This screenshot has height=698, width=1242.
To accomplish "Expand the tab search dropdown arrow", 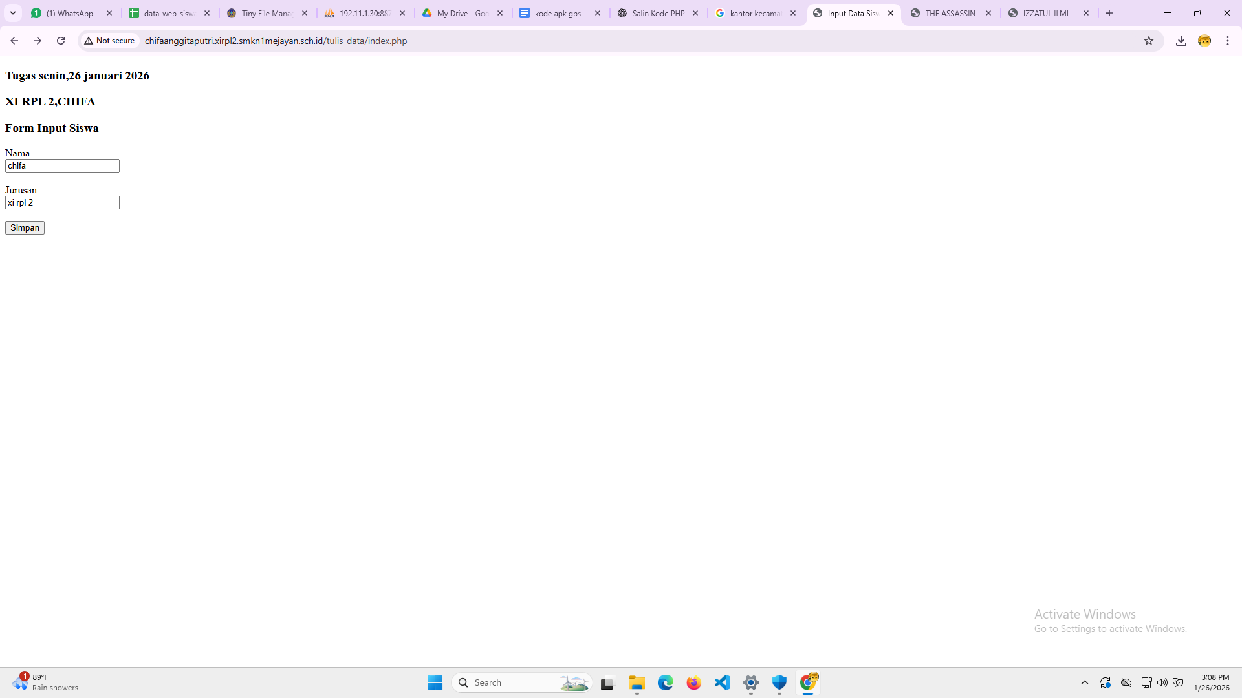I will pos(13,13).
